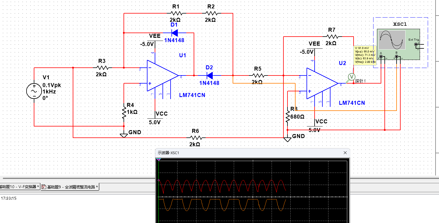Select the R4 1kΩ vertical resistor
Image resolution: width=439 pixels, height=223 pixels.
pos(124,113)
